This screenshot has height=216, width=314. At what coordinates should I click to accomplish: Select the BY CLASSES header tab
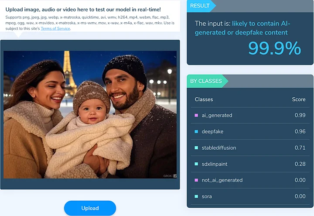coord(205,81)
